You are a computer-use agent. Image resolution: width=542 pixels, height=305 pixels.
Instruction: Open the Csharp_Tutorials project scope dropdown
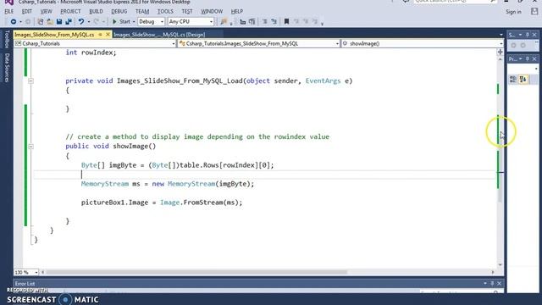click(95, 43)
